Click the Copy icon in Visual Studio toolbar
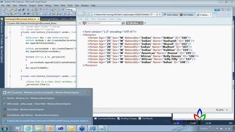 [32, 10]
